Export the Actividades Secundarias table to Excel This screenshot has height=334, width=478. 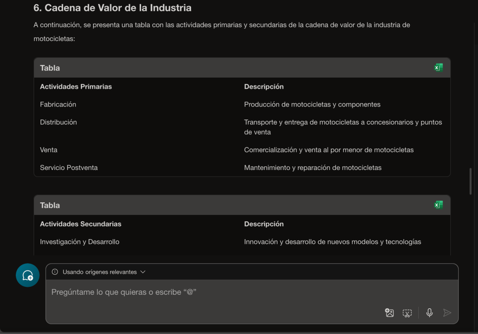coord(438,205)
